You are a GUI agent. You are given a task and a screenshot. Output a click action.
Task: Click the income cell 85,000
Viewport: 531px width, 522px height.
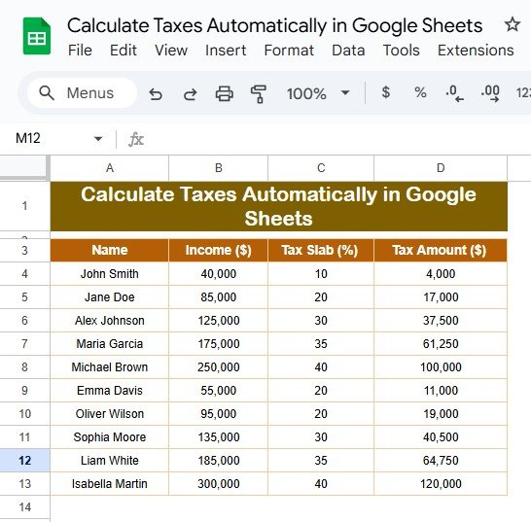coord(219,296)
